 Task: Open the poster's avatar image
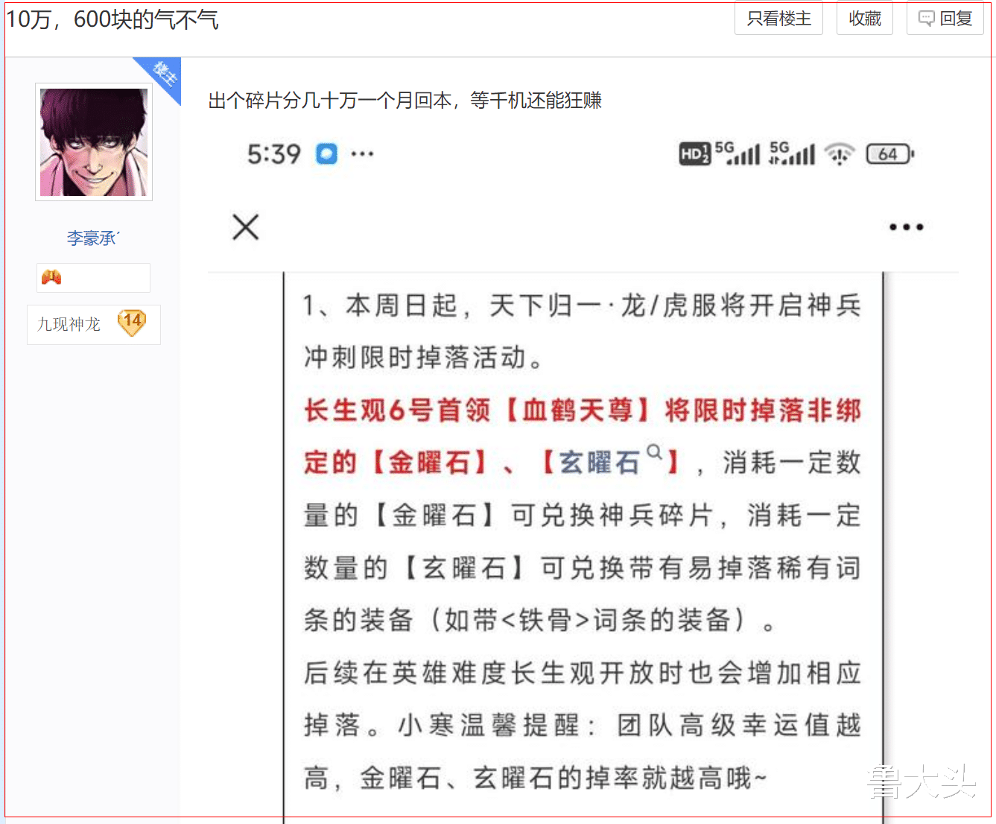click(94, 142)
